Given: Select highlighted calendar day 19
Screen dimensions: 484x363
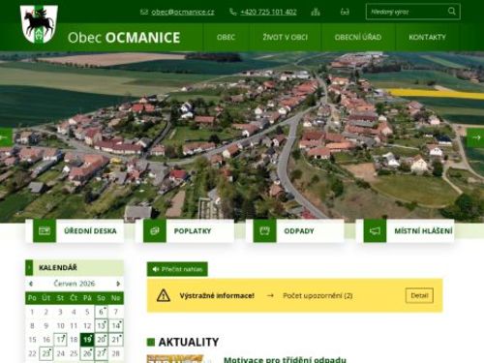Looking at the screenshot, I should tap(87, 340).
